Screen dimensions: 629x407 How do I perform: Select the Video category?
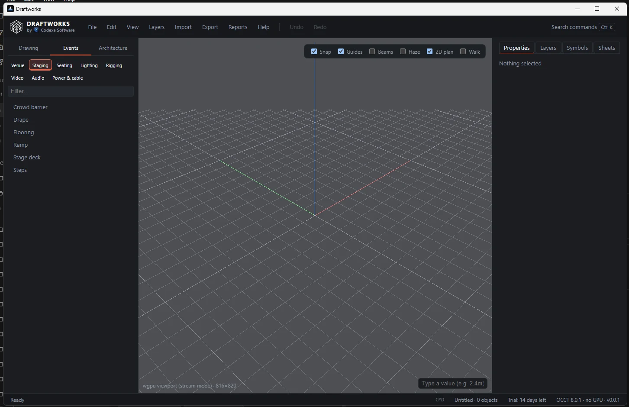pos(17,78)
